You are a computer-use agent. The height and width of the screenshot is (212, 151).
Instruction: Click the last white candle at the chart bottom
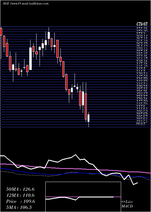88,118
